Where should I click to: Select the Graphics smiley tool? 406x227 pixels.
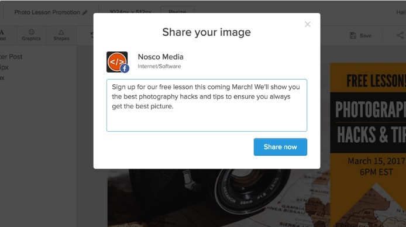click(x=32, y=35)
